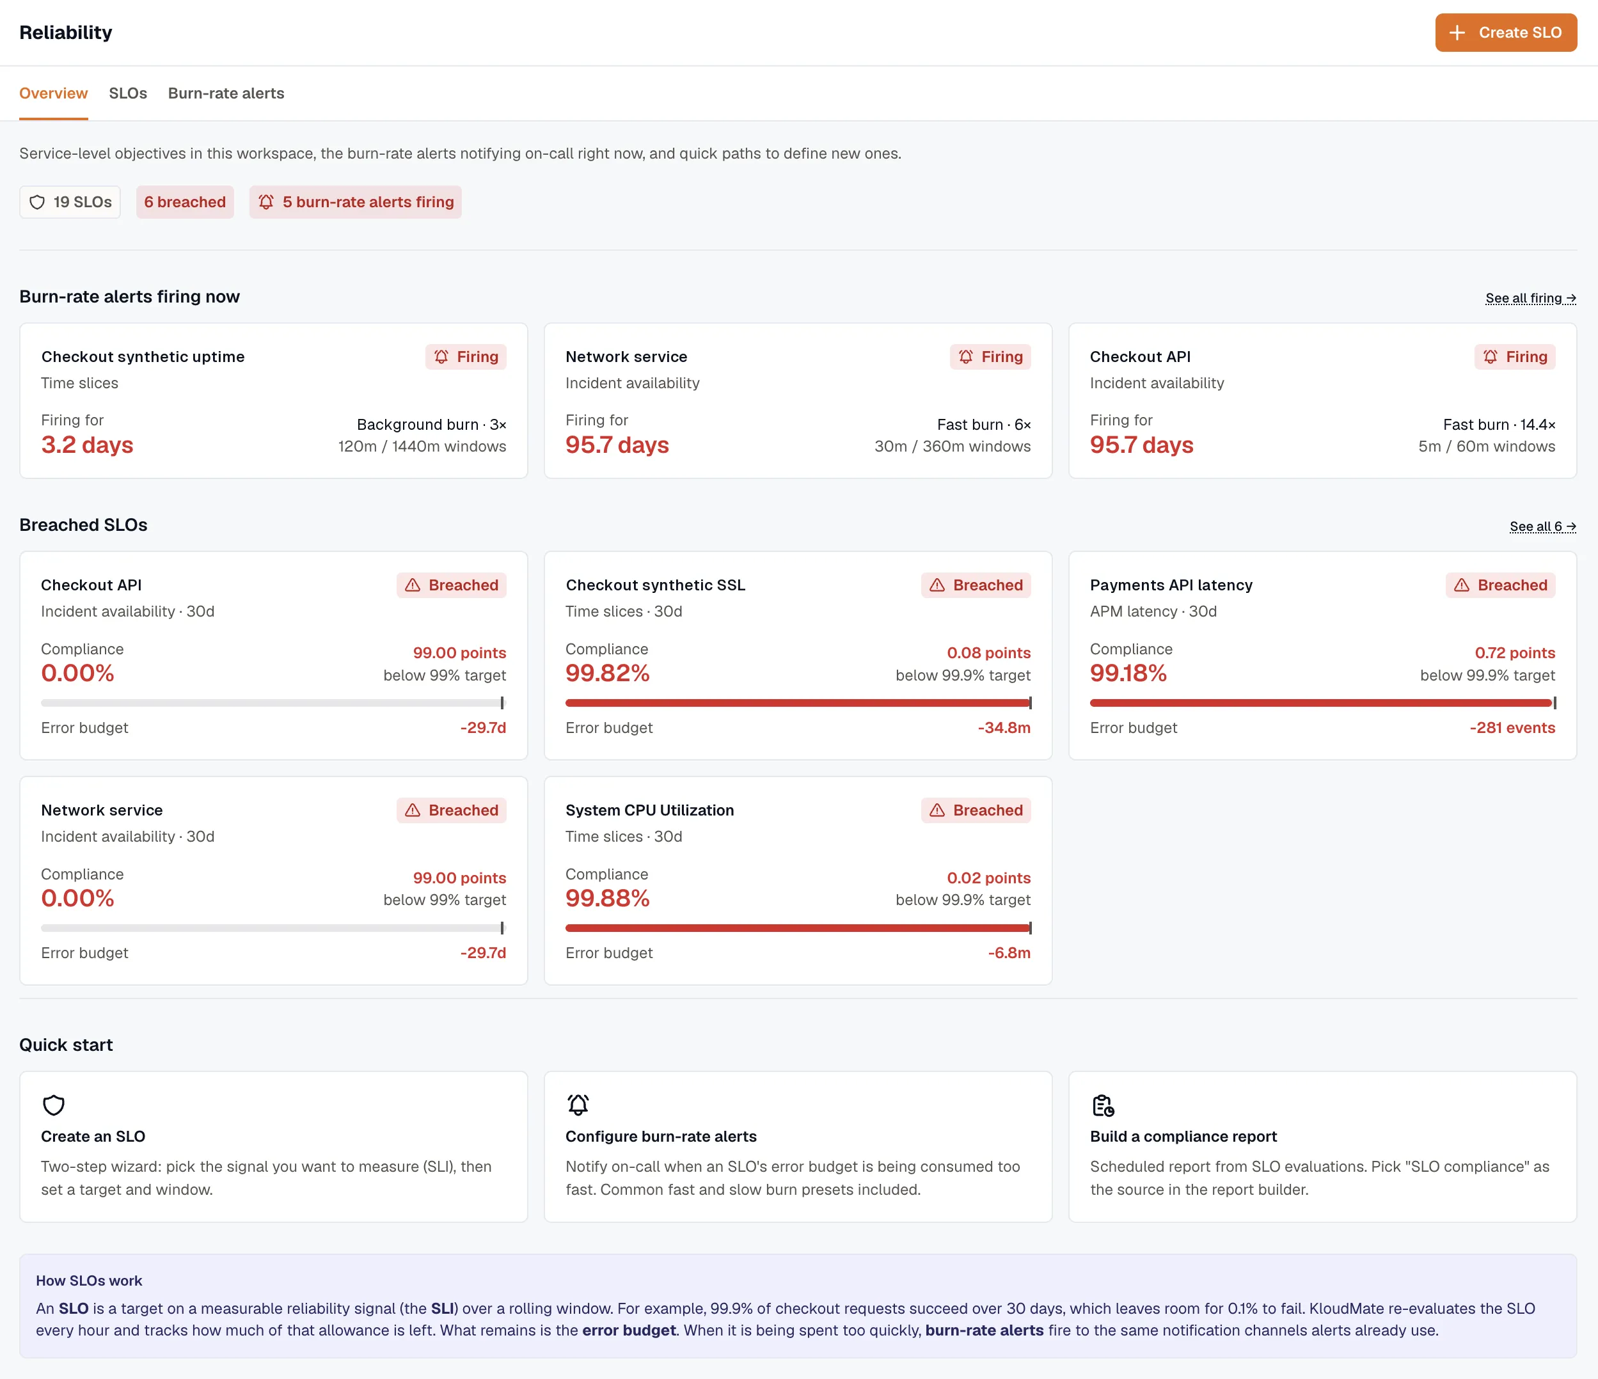
Task: Click the bell icon in burn-rate alerts firing badge
Action: coord(266,202)
